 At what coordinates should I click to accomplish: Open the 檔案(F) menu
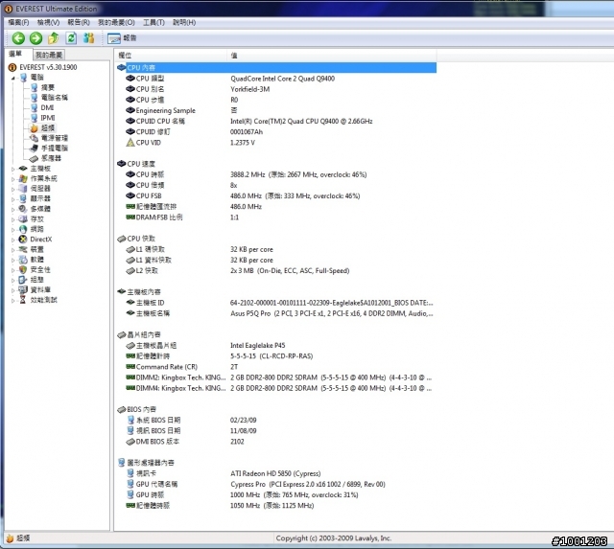pos(18,22)
